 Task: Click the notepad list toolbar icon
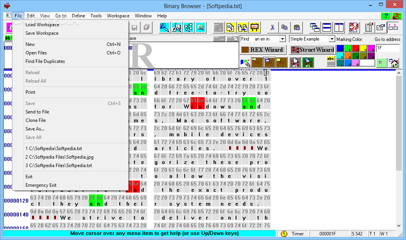click(369, 27)
